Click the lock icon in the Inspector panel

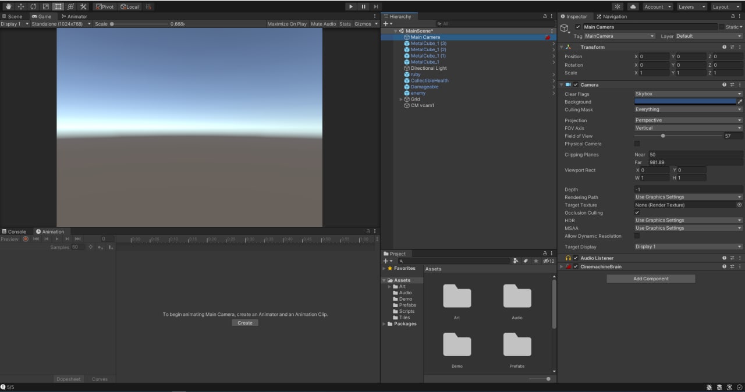[731, 16]
